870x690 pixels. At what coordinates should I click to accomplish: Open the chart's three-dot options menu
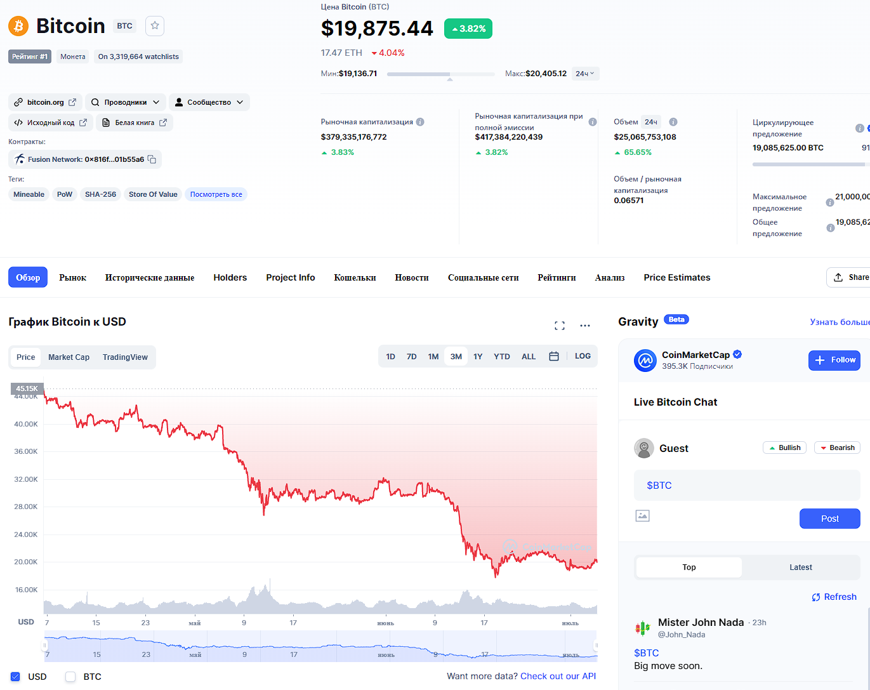click(585, 326)
